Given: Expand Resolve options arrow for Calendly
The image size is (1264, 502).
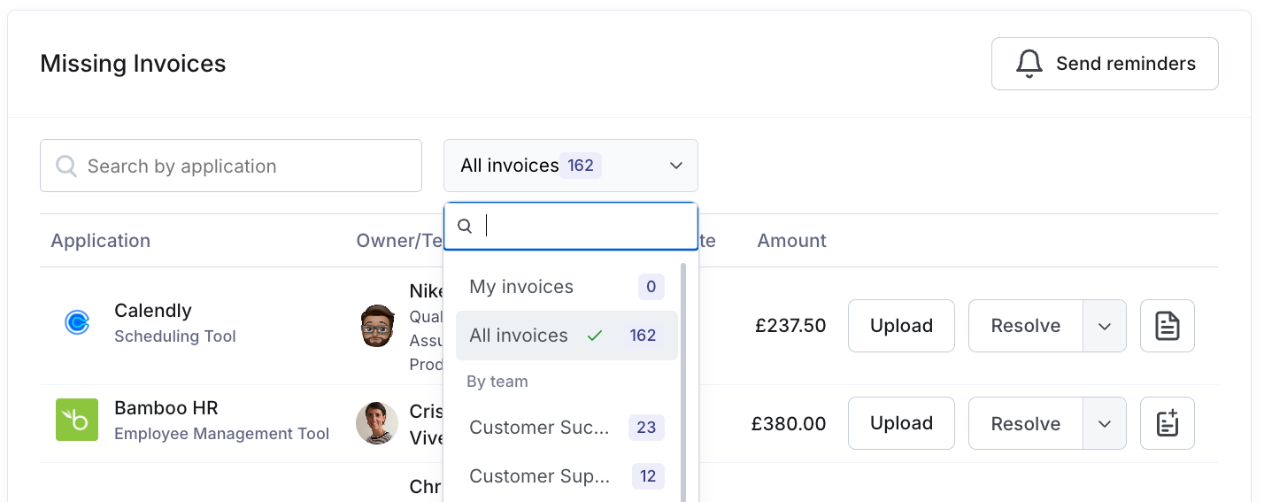Looking at the screenshot, I should (1104, 326).
